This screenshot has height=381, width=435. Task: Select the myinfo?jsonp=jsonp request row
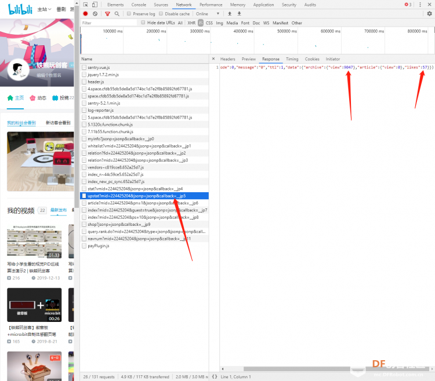pyautogui.click(x=144, y=139)
